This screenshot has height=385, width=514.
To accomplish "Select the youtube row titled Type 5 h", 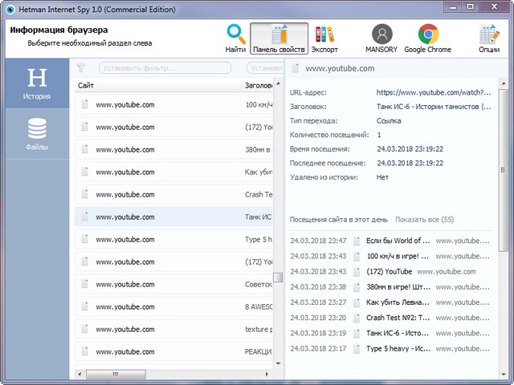I will click(173, 239).
